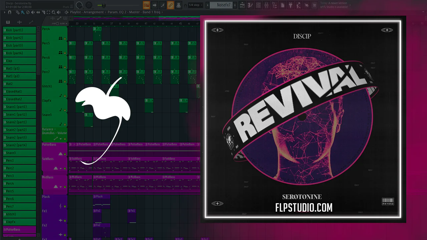
Task: Click bar 41 on playlist timeline
Action: (x=146, y=24)
